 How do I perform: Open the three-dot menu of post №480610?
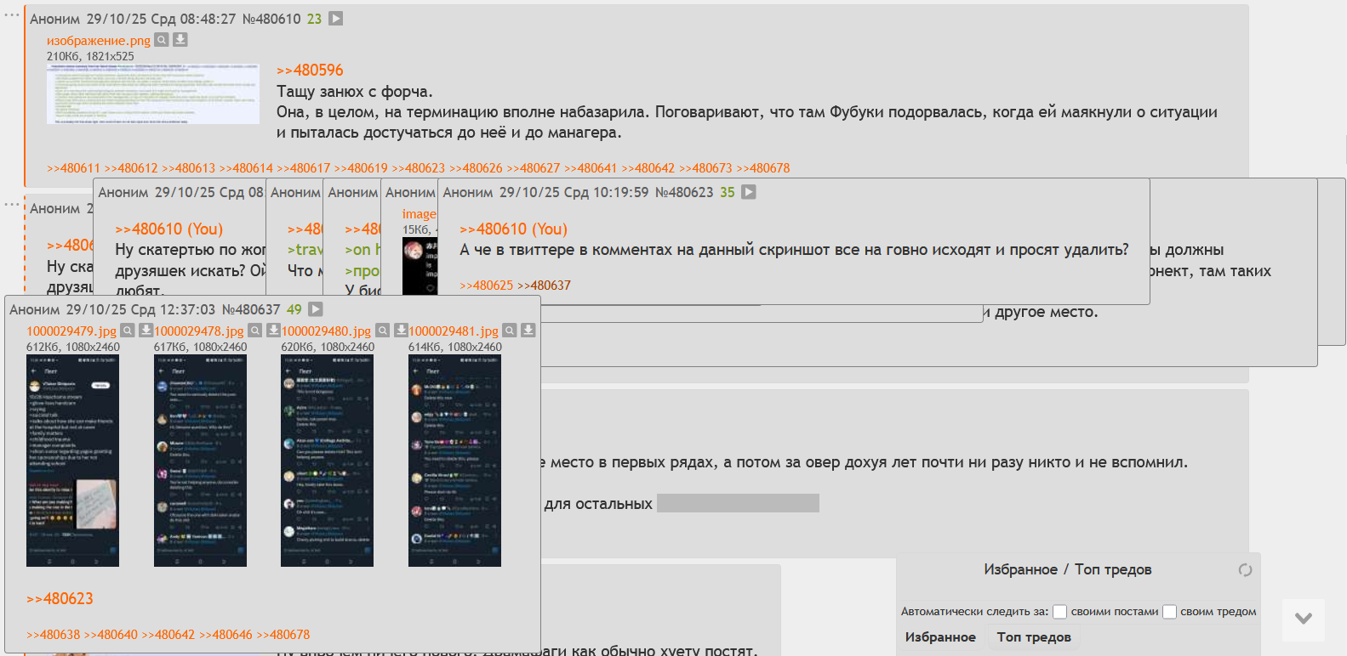pyautogui.click(x=12, y=16)
